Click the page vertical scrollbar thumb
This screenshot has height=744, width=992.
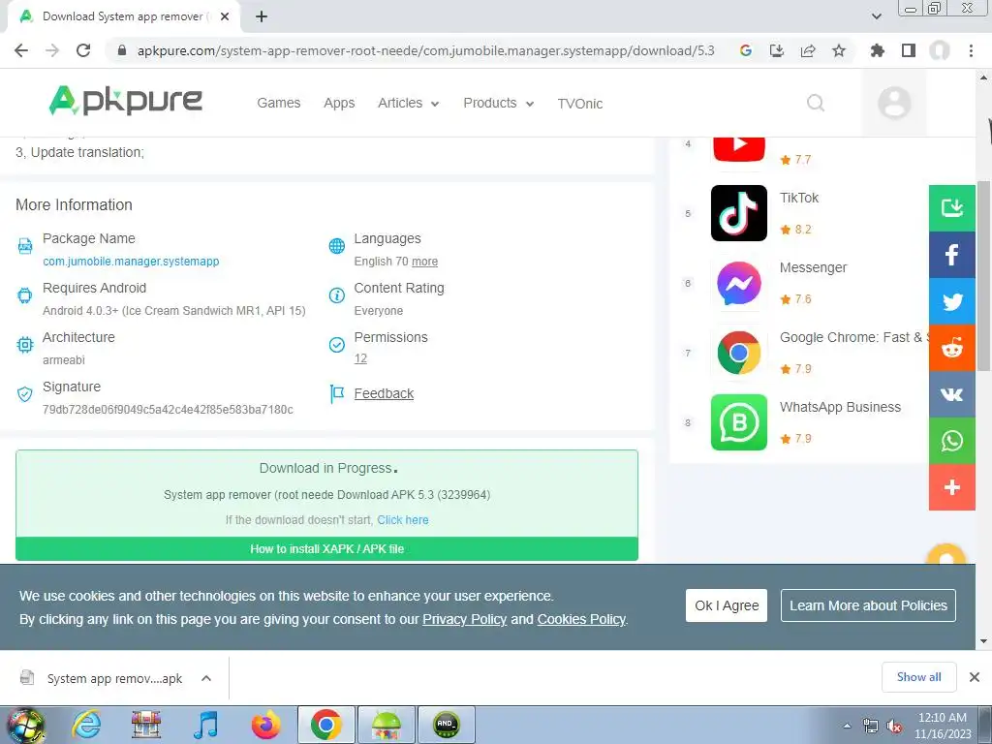click(x=984, y=276)
